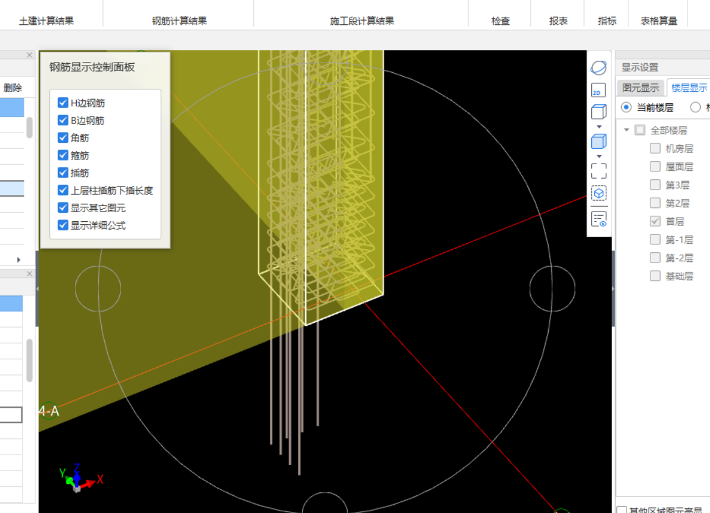710x513 pixels.
Task: Select the blue highlighted row in lower list
Action: (12, 303)
